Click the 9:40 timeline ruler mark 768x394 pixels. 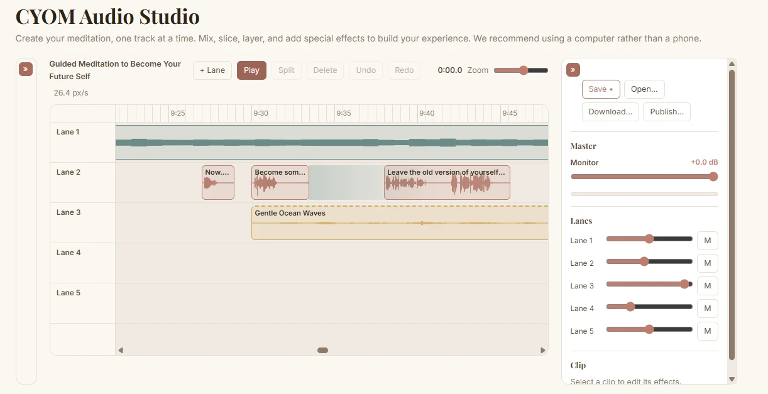tap(427, 113)
